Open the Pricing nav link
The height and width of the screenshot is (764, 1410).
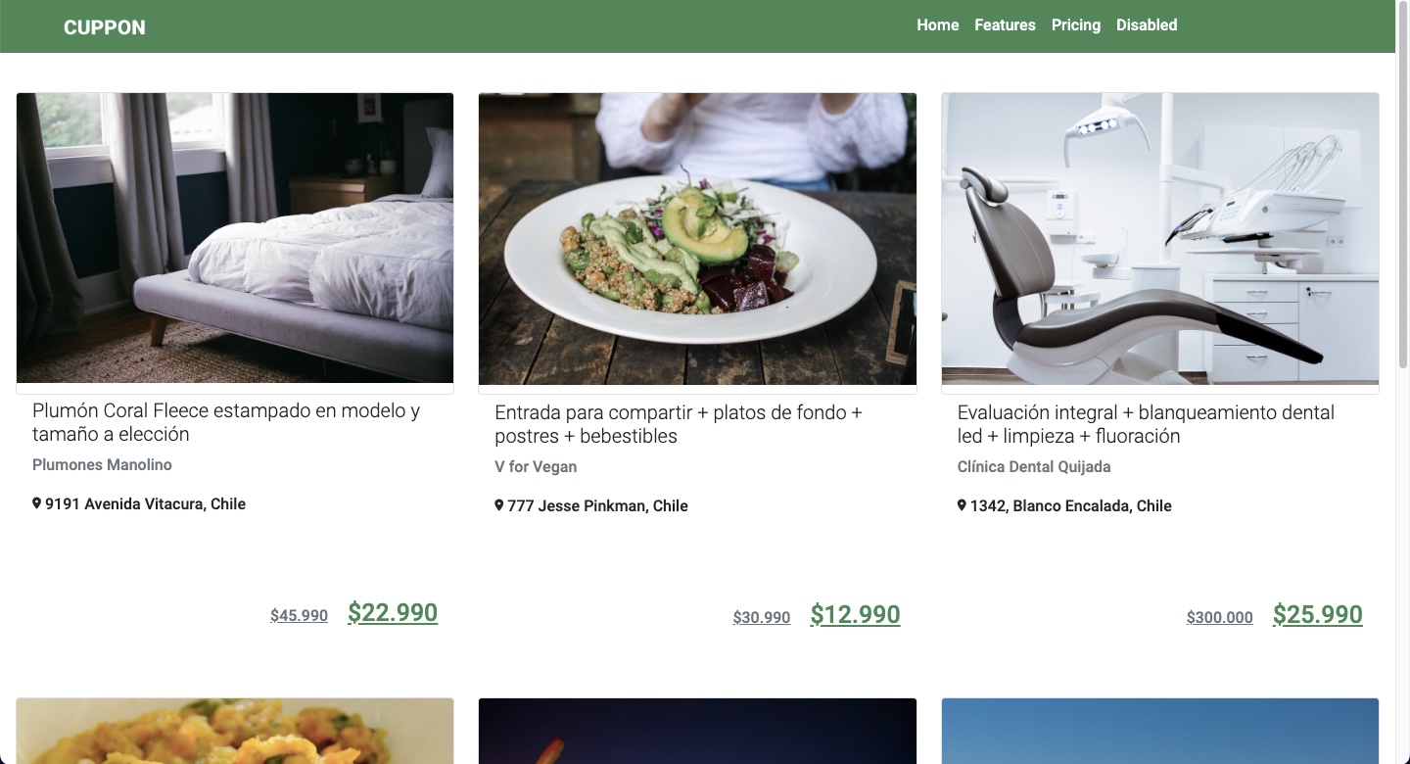click(1075, 25)
